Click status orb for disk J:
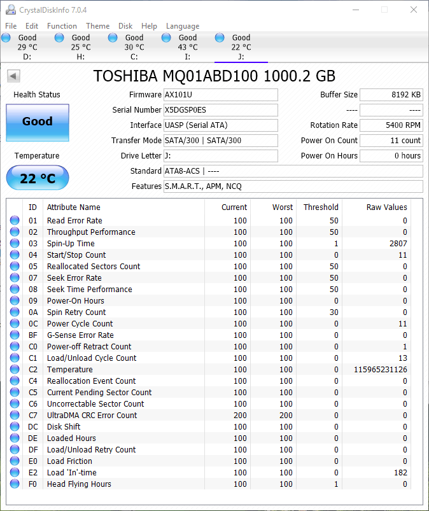 [x=220, y=38]
